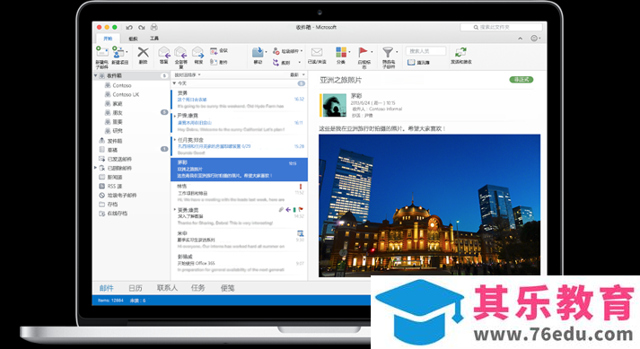Open the 16:11 message in the list
The width and height of the screenshot is (640, 349).
(x=239, y=122)
